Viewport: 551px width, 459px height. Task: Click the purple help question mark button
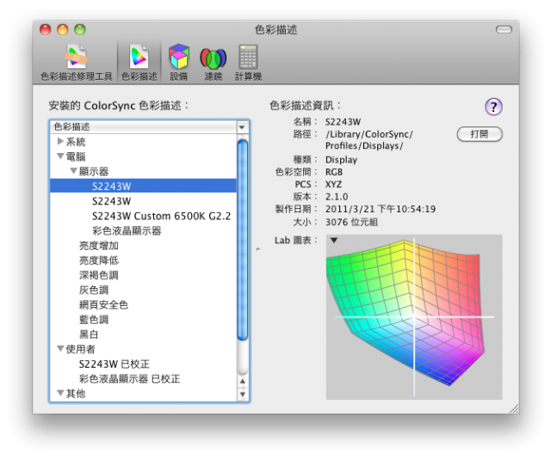pos(493,107)
